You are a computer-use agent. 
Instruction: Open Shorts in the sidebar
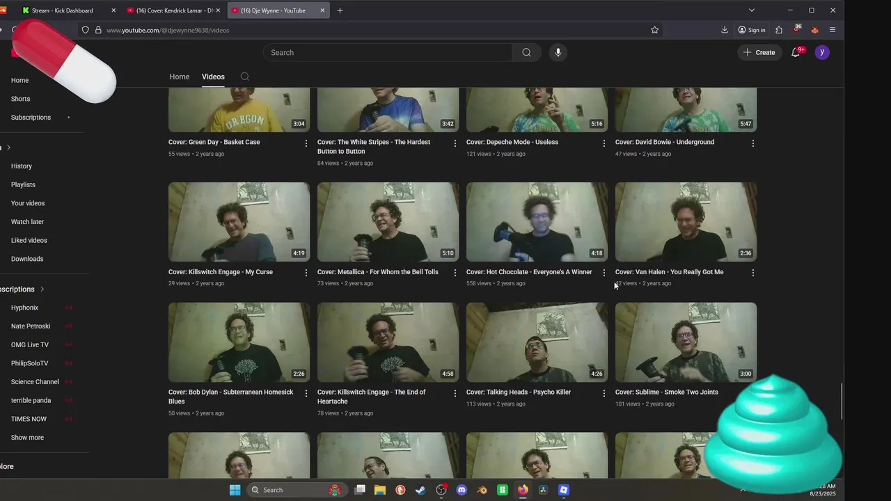pyautogui.click(x=20, y=99)
